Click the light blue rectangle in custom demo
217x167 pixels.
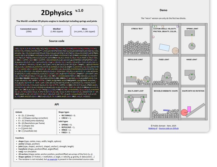click(165, 47)
